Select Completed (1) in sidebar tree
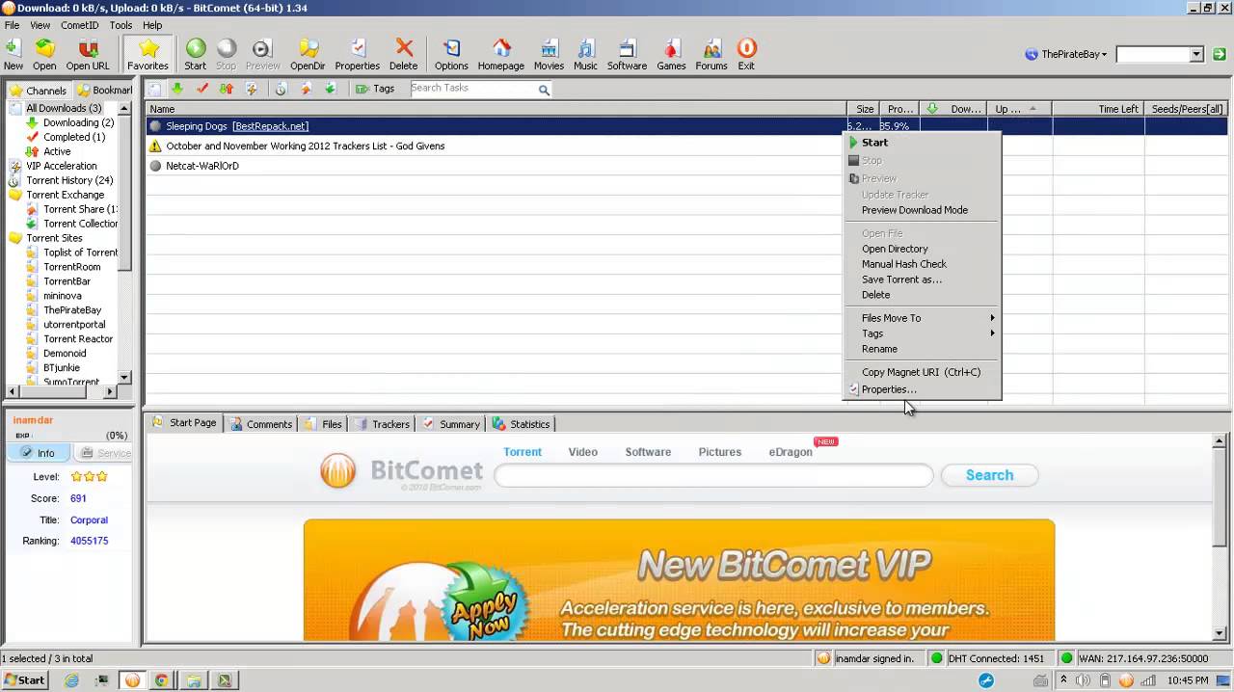 click(74, 137)
